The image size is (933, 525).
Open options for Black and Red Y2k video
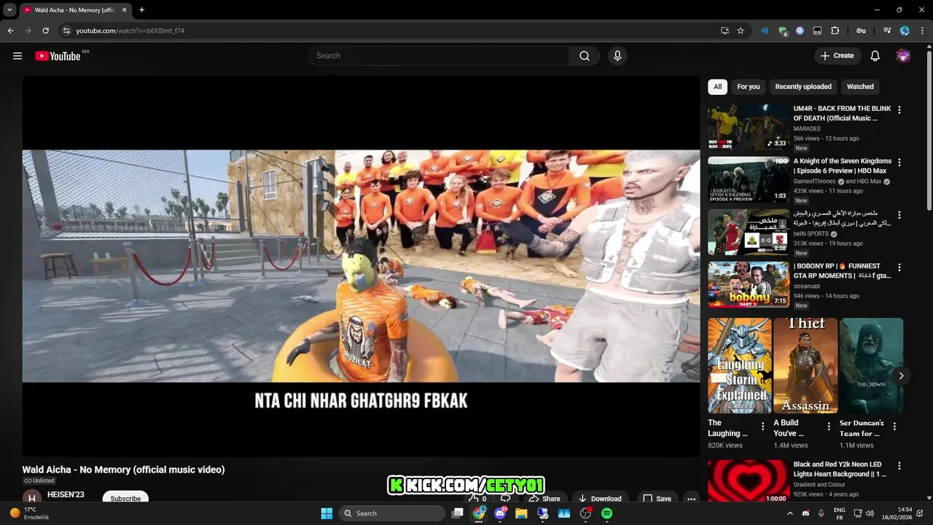click(x=899, y=466)
